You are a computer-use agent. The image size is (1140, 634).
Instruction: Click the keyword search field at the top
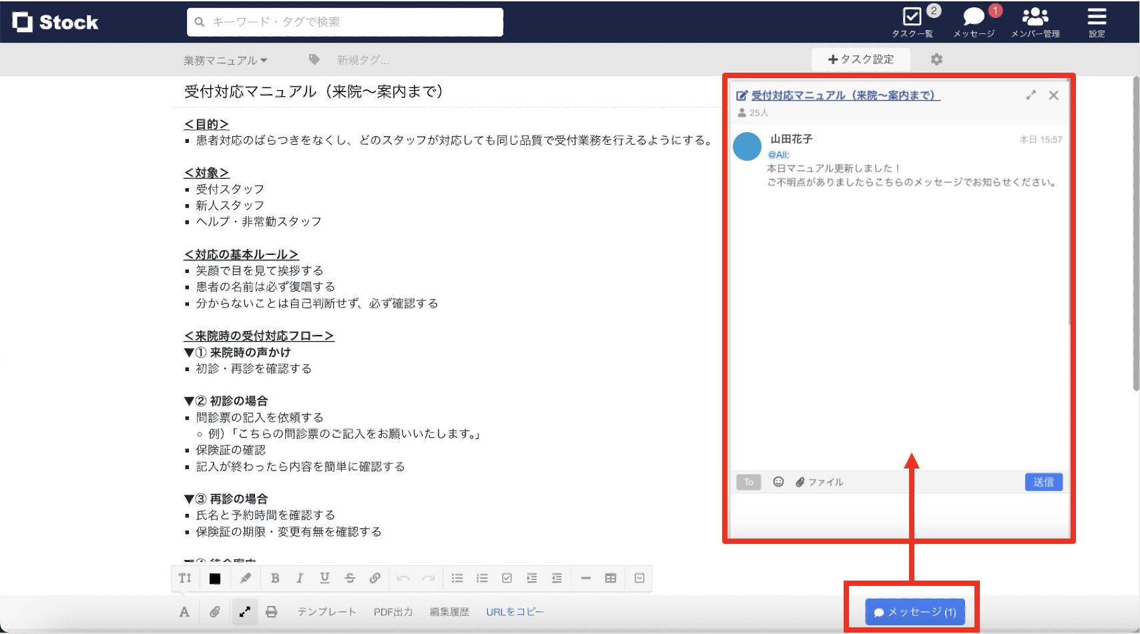coord(344,21)
